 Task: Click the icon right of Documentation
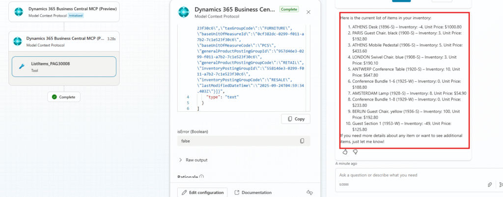309,193
